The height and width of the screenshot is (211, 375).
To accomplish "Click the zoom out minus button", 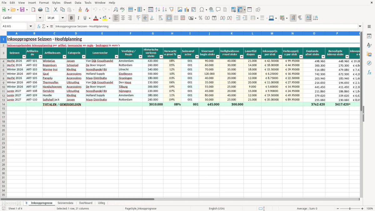I will pos(337,208).
